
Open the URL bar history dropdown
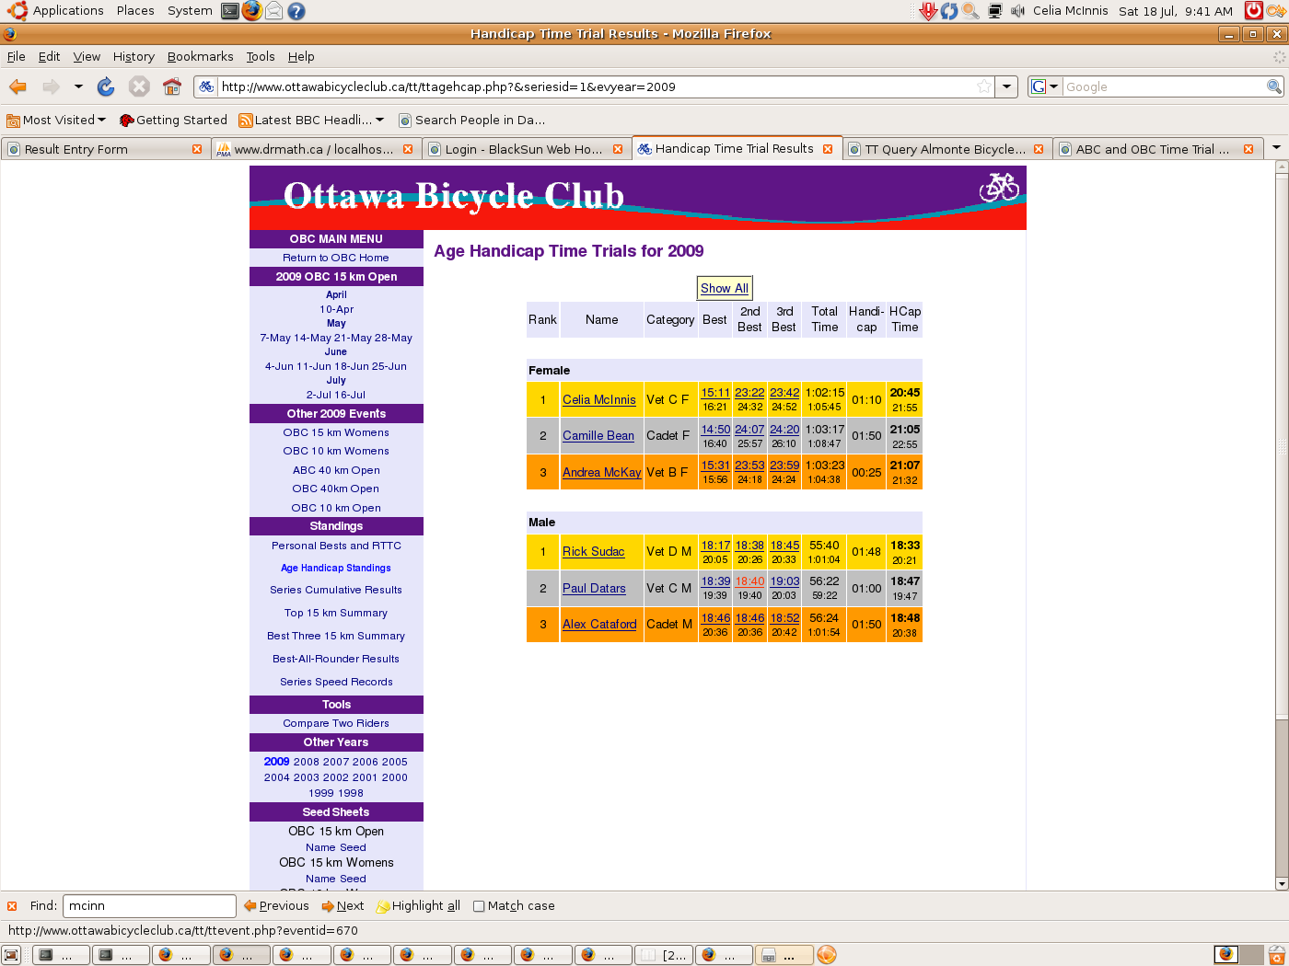1007,86
